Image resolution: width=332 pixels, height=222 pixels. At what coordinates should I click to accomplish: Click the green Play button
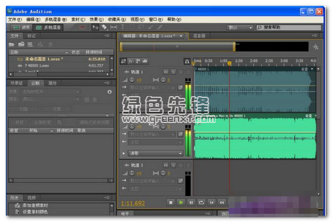(x=181, y=203)
